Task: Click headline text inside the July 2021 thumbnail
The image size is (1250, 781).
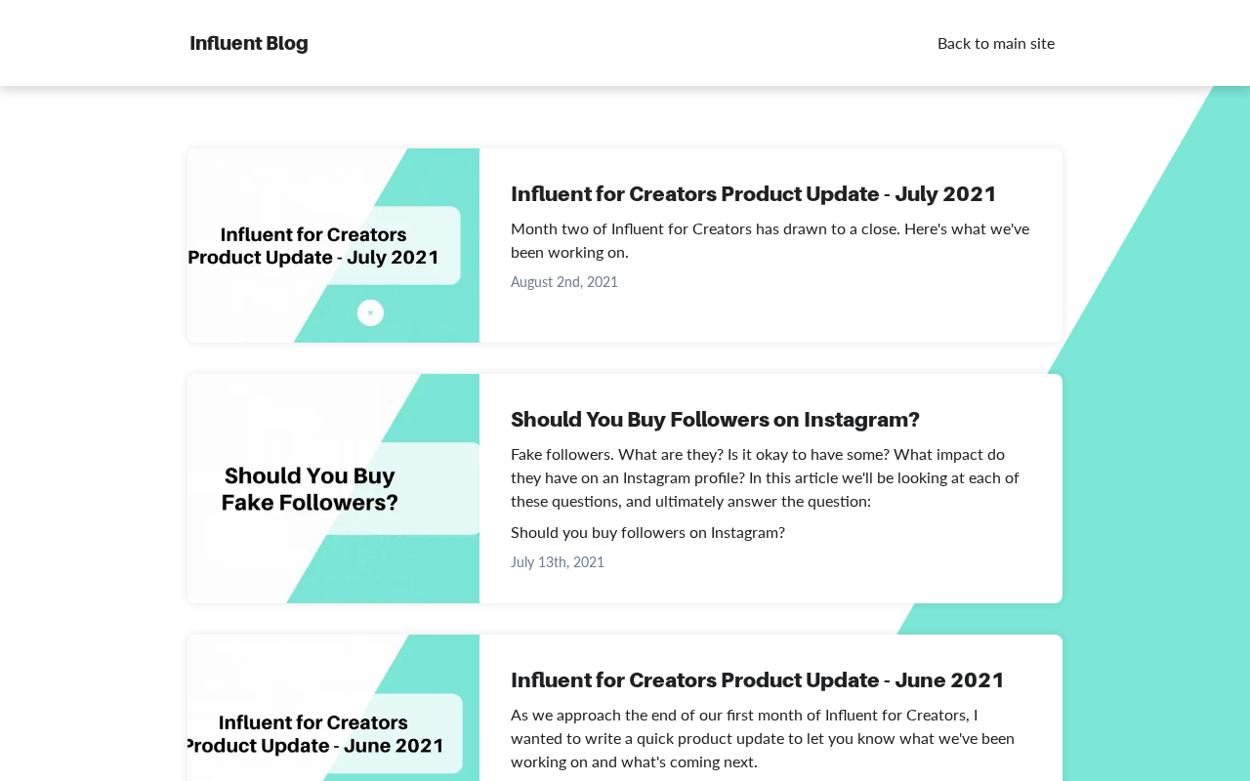Action: coord(313,246)
